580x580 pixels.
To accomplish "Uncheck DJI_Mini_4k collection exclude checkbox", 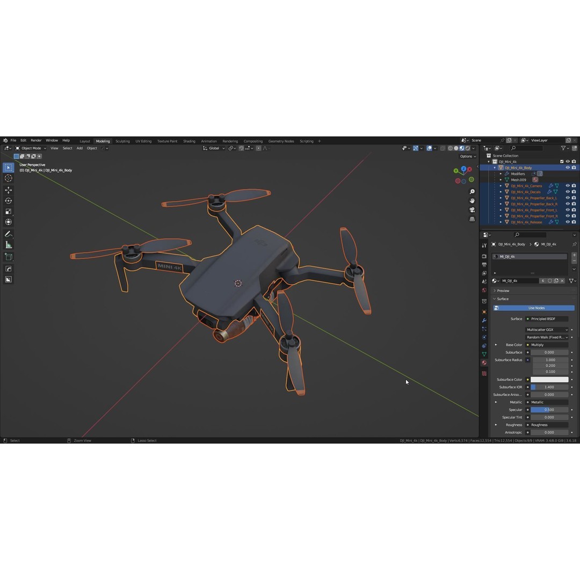I will click(562, 162).
